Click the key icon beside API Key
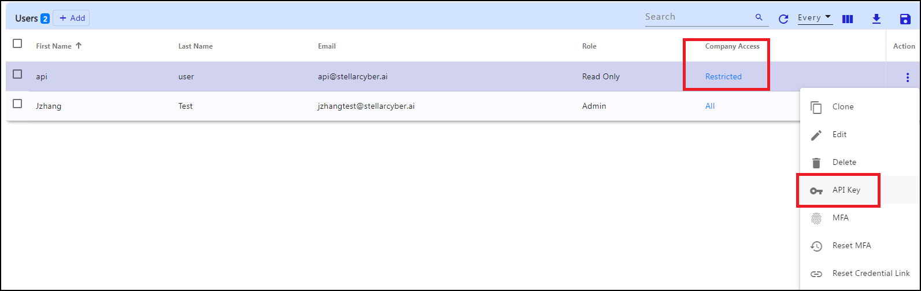921x291 pixels. pyautogui.click(x=816, y=190)
